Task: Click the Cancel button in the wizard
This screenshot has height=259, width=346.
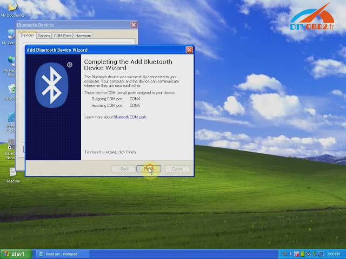Action: point(177,169)
